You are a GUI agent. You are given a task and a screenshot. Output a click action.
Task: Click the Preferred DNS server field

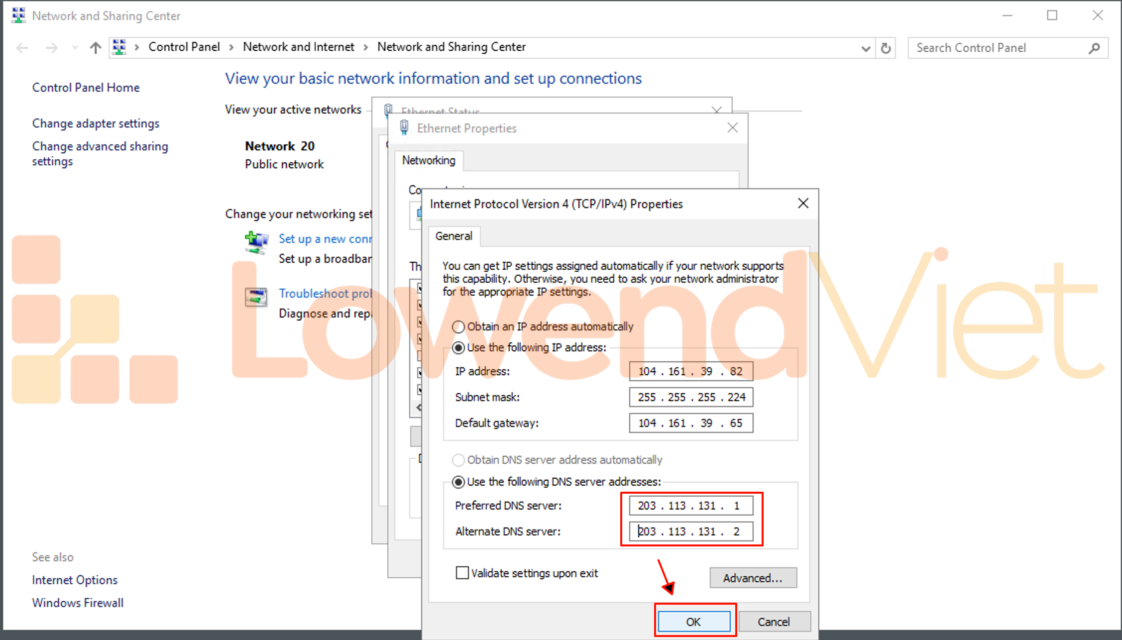(690, 506)
